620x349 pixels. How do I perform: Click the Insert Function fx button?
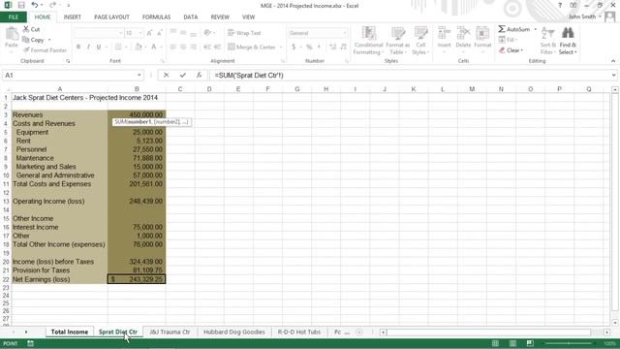click(199, 76)
